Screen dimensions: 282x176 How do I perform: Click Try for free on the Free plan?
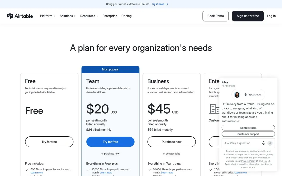(49, 142)
